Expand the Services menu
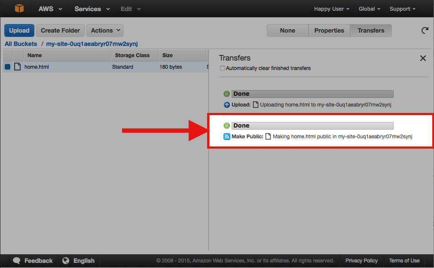The height and width of the screenshot is (268, 434). click(x=92, y=9)
